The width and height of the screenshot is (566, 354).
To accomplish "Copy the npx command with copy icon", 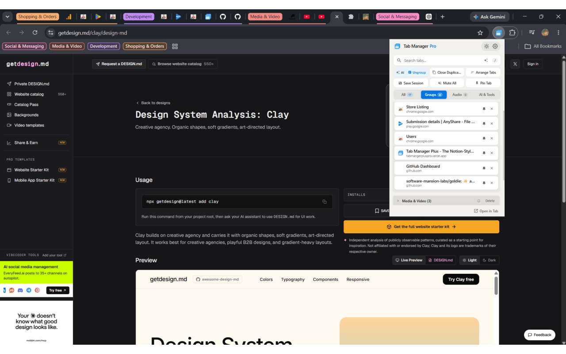I will click(x=325, y=201).
